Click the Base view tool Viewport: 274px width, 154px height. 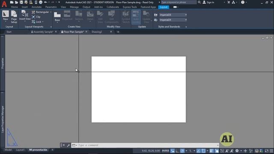[x=57, y=17]
